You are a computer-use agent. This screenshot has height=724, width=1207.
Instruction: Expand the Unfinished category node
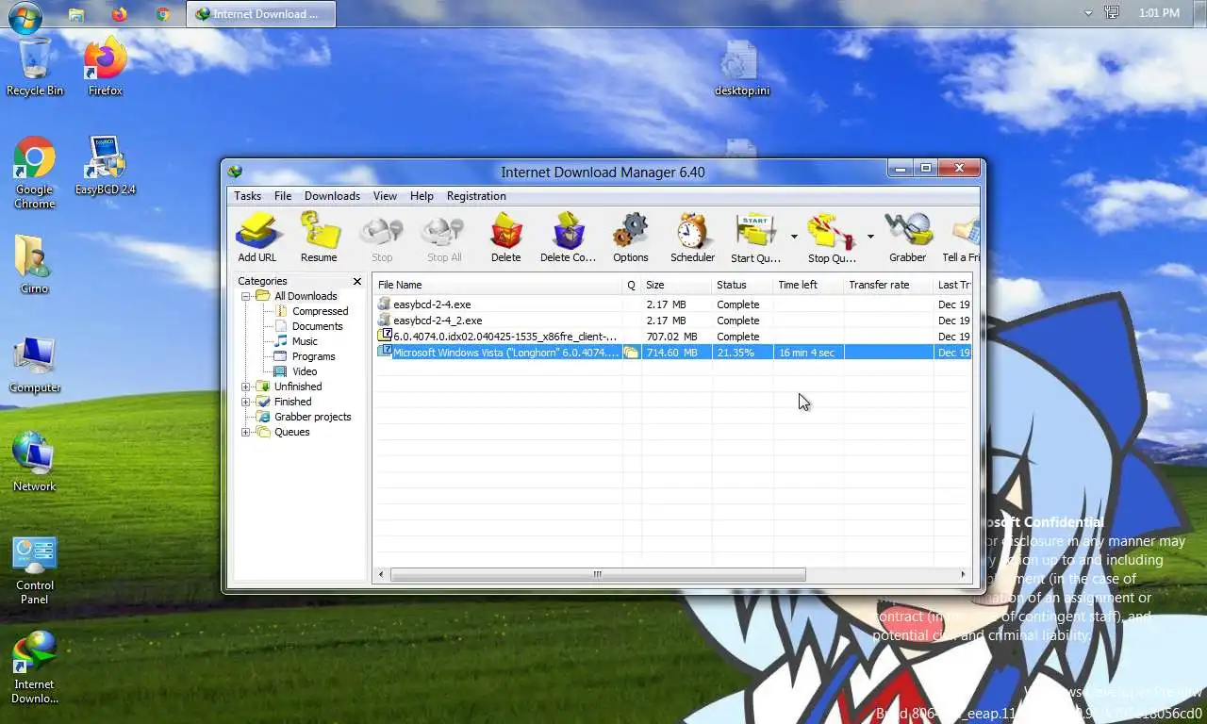(246, 387)
